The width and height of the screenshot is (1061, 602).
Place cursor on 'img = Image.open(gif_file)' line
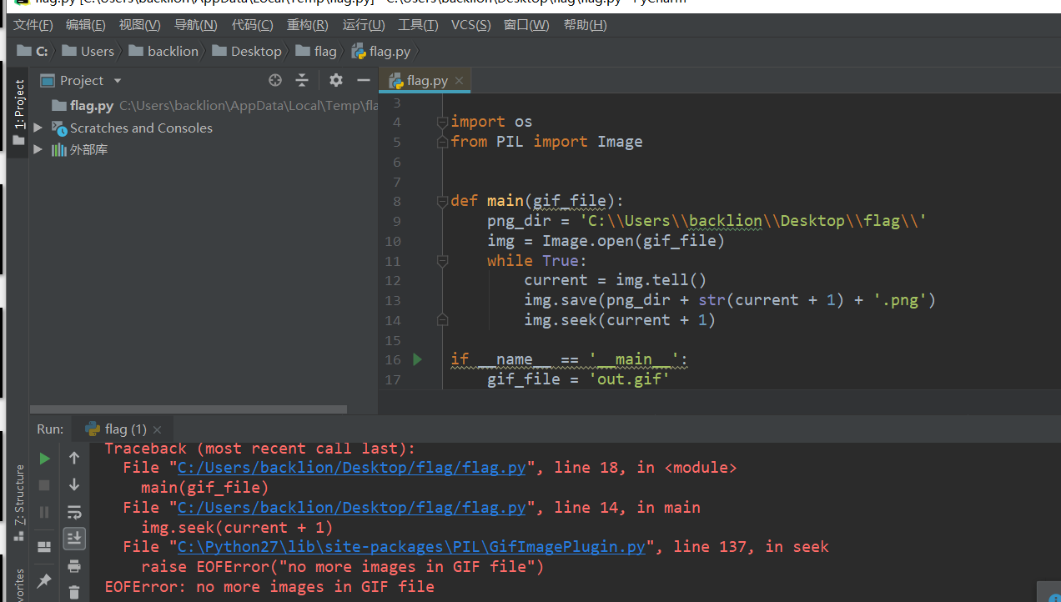(606, 241)
